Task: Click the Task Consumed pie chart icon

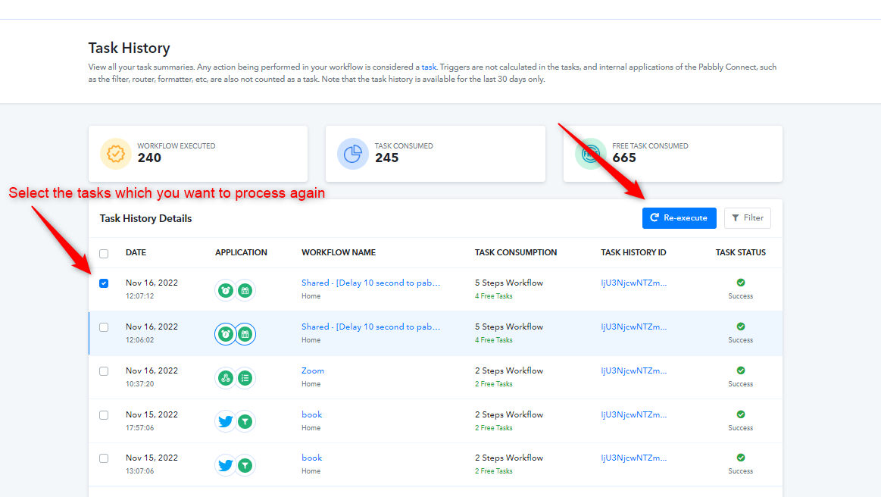Action: tap(353, 154)
